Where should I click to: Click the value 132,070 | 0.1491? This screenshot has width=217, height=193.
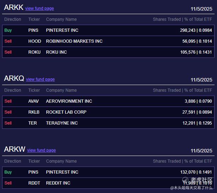196,172
